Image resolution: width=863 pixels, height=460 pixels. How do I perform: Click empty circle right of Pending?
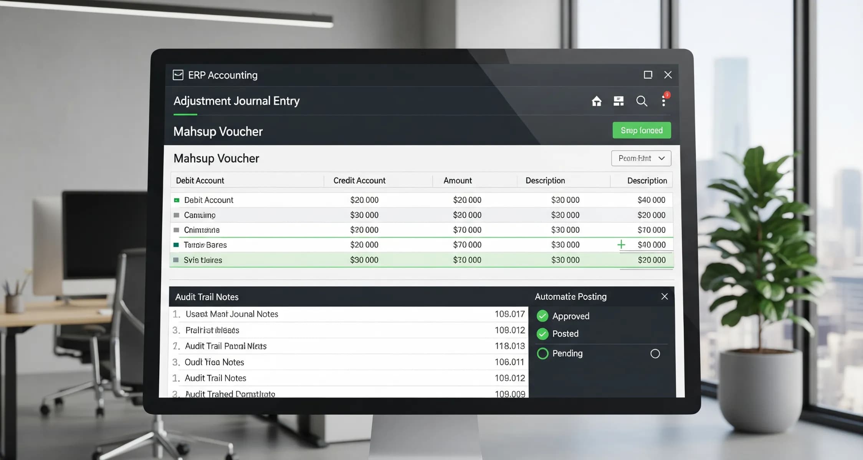[655, 353]
